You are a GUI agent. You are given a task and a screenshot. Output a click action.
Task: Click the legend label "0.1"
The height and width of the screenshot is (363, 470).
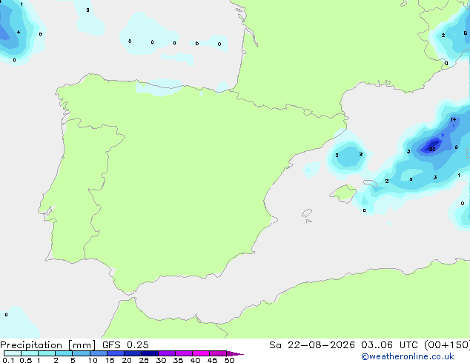coord(8,360)
